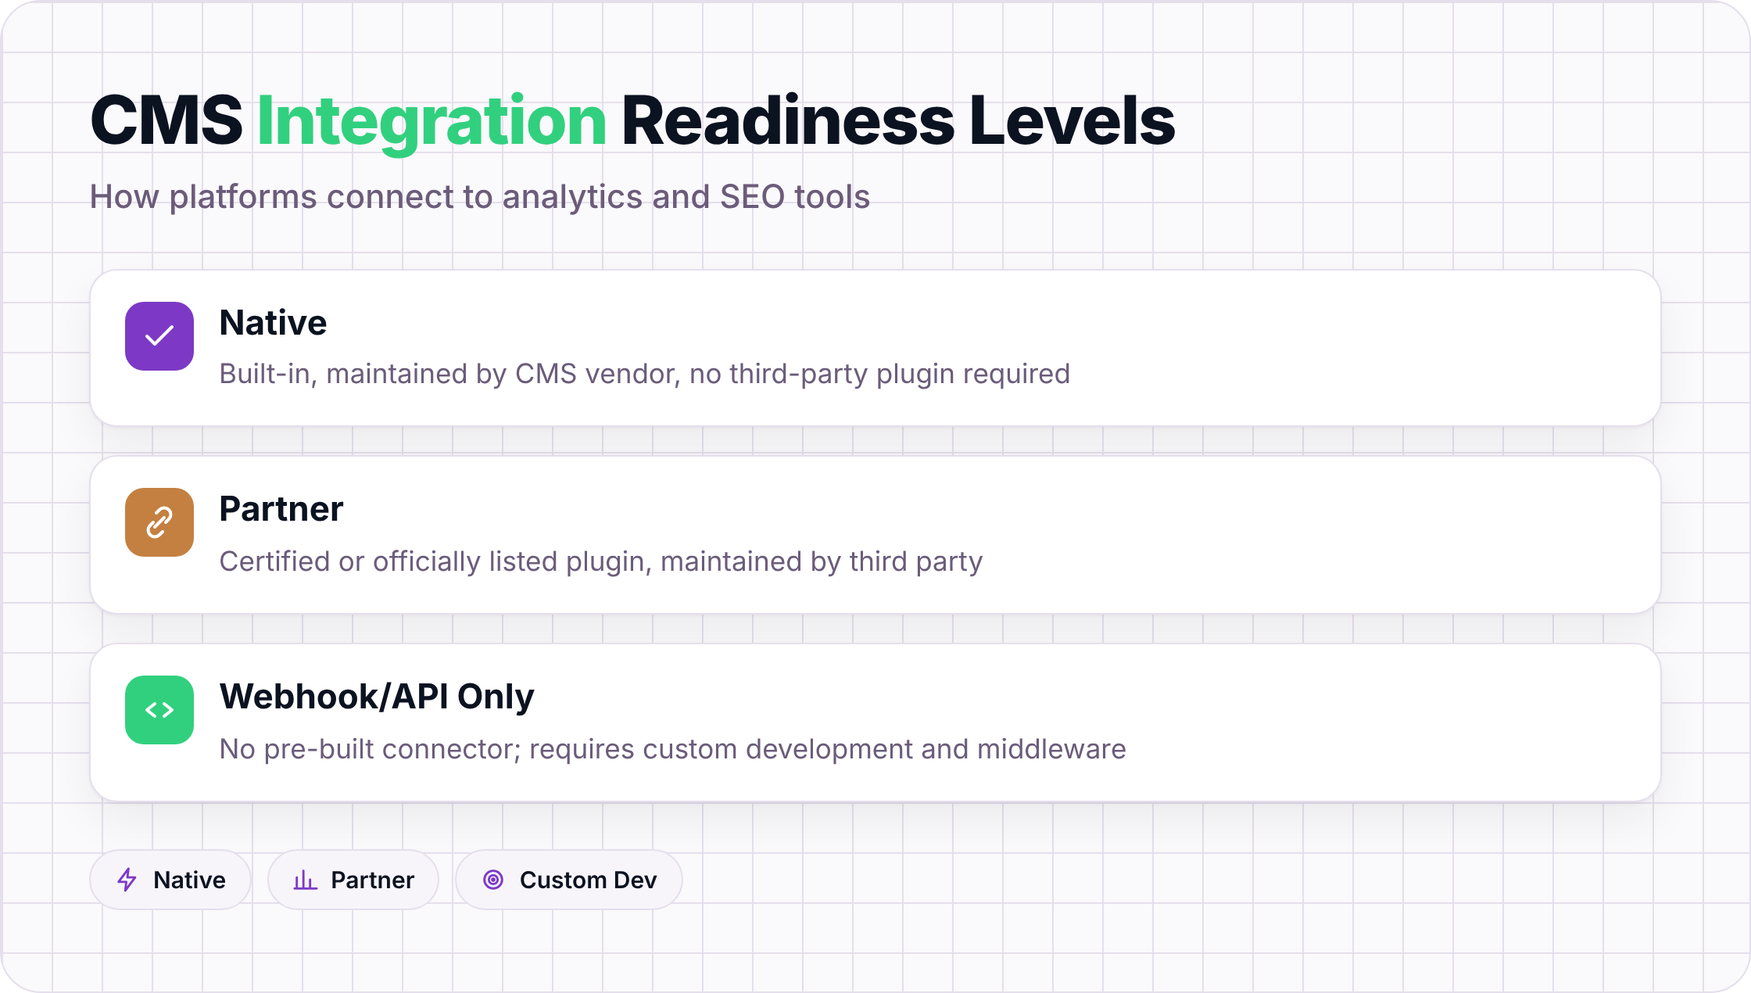Click the purple checkmark icon beside Native
This screenshot has height=993, width=1751.
coord(159,336)
